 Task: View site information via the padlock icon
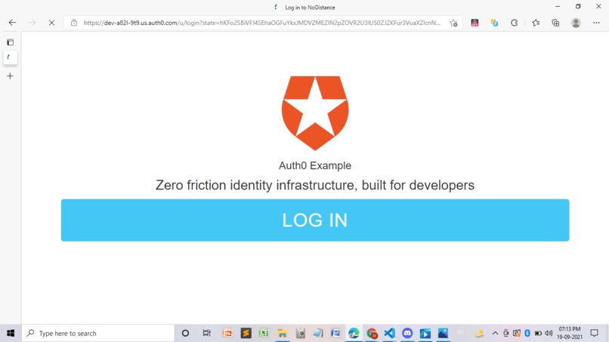[74, 23]
